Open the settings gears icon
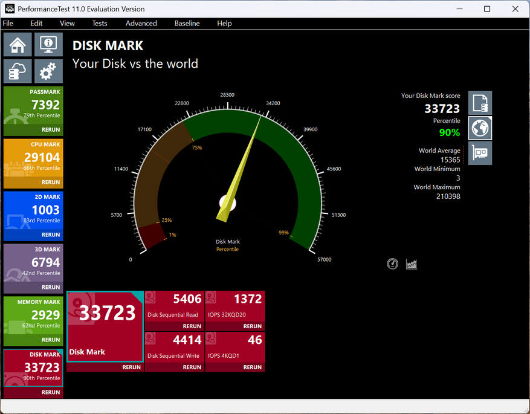The width and height of the screenshot is (530, 414). point(48,71)
